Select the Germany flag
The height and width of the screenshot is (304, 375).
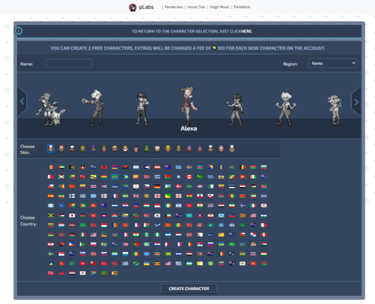(x=157, y=187)
